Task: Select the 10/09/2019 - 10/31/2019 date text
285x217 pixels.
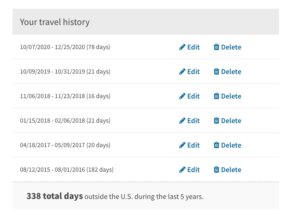Action: [52, 72]
